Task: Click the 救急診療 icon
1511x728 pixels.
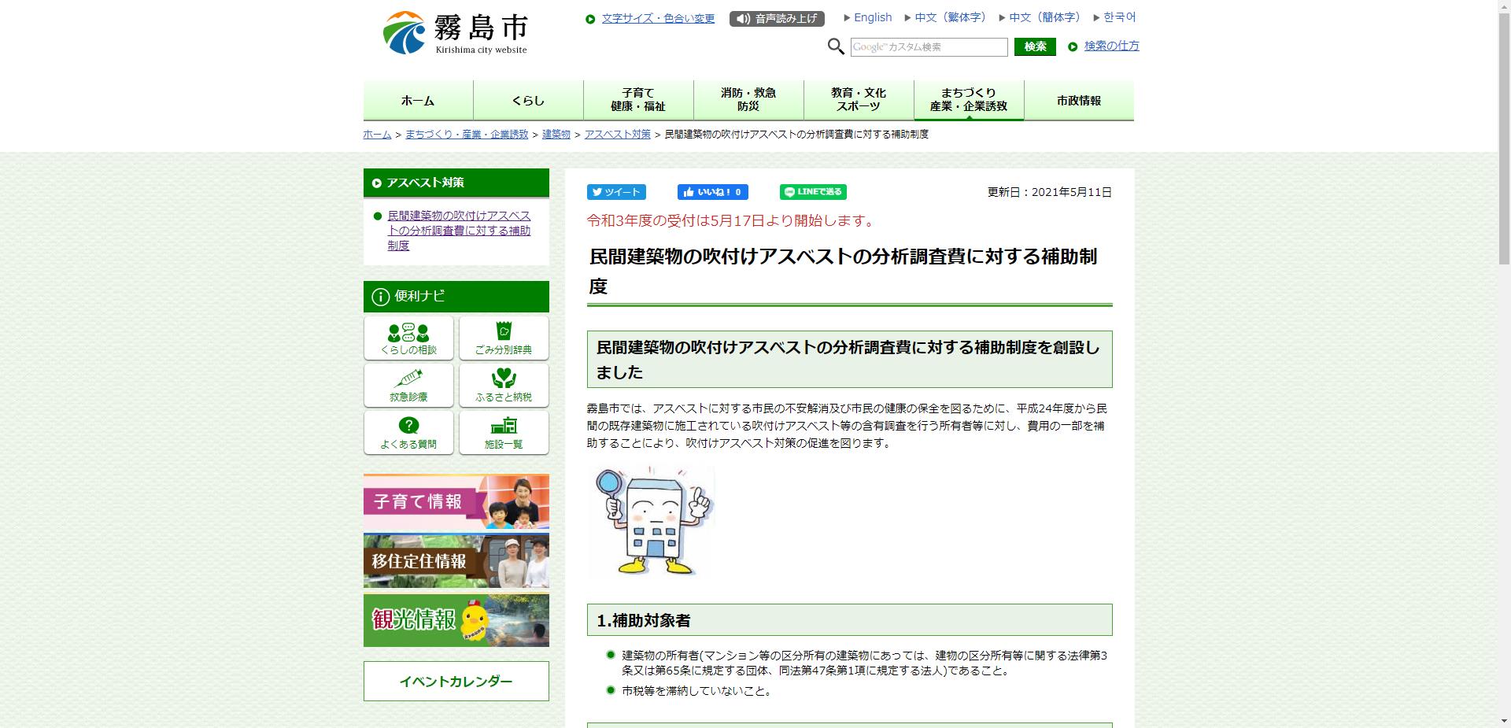Action: click(x=408, y=385)
